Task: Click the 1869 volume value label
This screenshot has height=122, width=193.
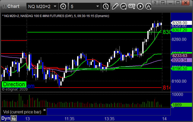Action: click(181, 105)
